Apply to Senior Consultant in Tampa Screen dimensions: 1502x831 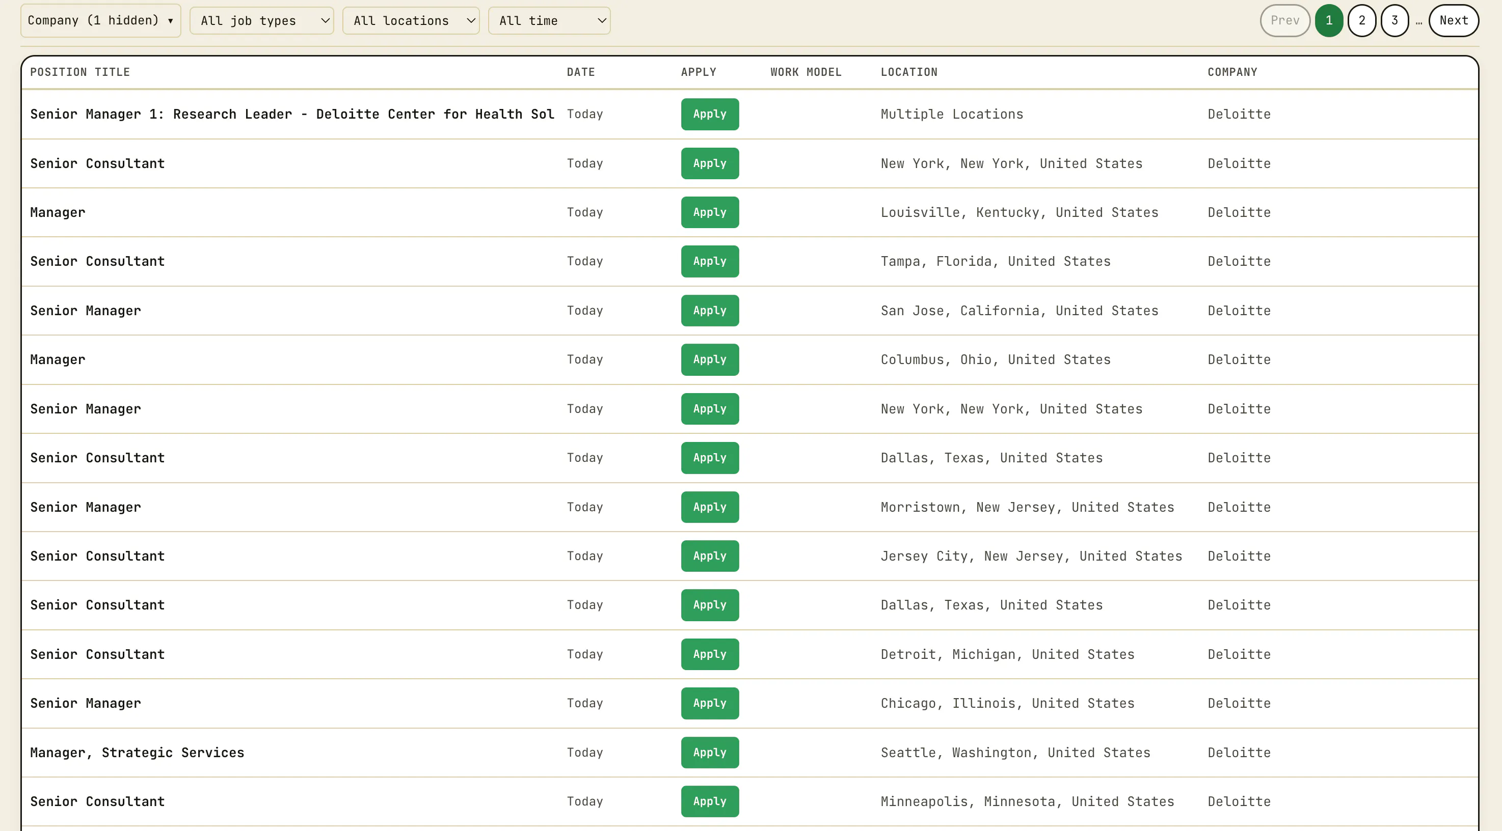[710, 261]
